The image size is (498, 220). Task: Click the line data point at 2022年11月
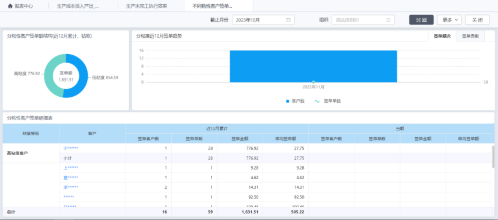(x=314, y=82)
